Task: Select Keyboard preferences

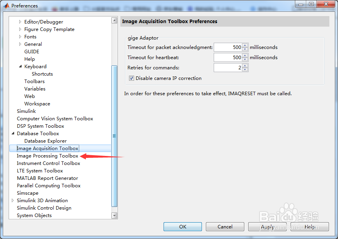Action: click(35, 66)
